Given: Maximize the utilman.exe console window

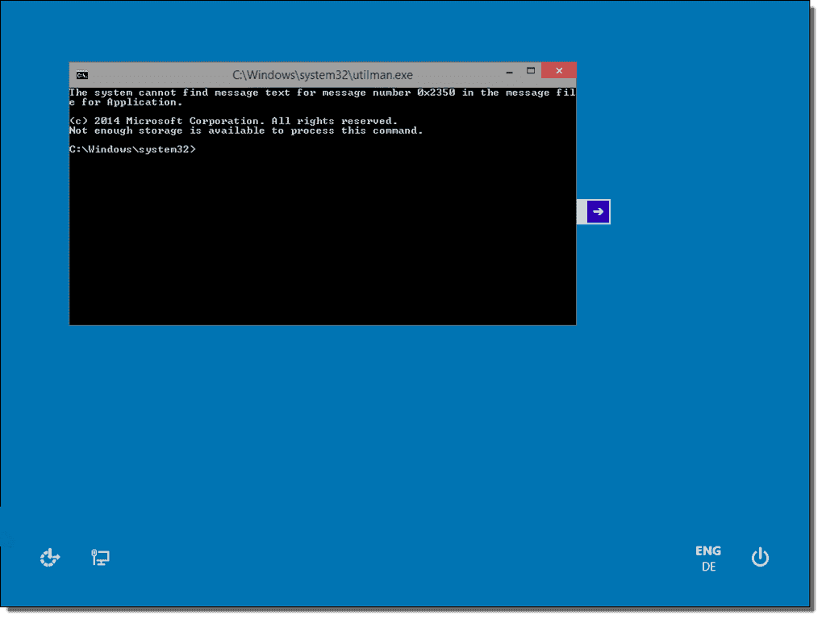Looking at the screenshot, I should pos(531,72).
